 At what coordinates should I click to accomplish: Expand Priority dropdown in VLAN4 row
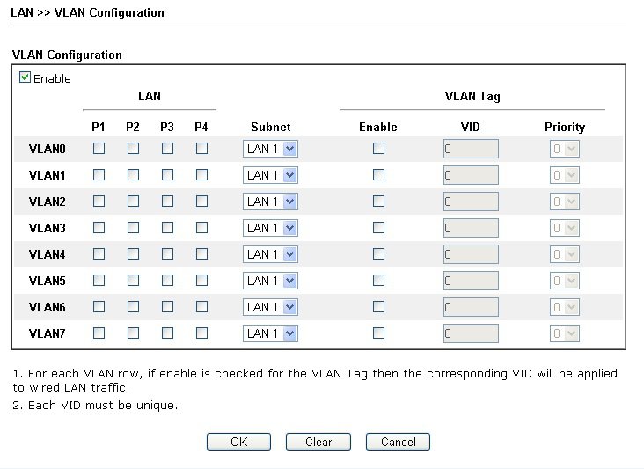tap(564, 255)
